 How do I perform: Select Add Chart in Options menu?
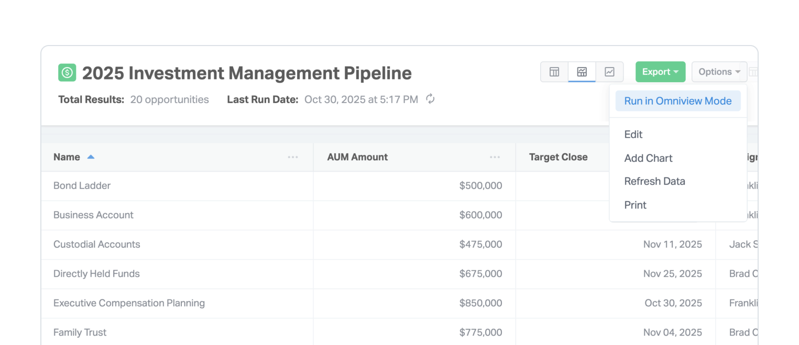[x=648, y=158]
